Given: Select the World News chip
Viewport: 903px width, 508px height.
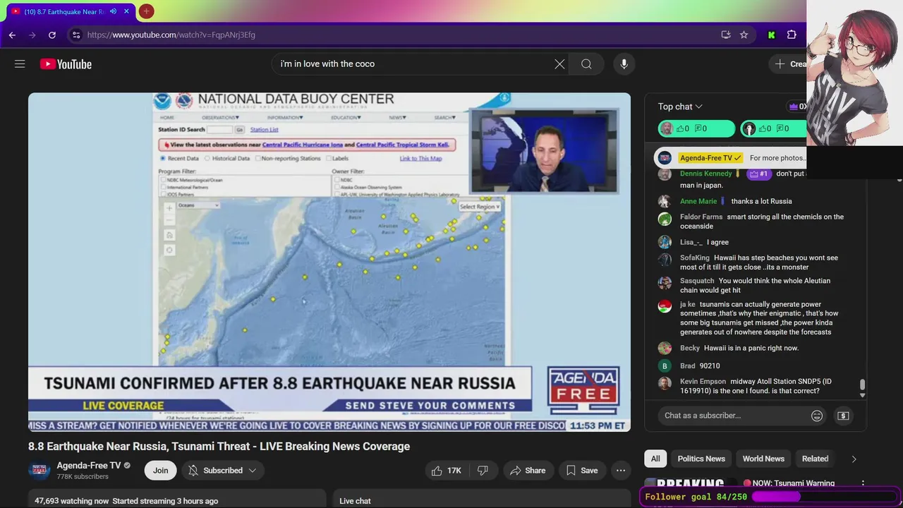Looking at the screenshot, I should pyautogui.click(x=763, y=459).
